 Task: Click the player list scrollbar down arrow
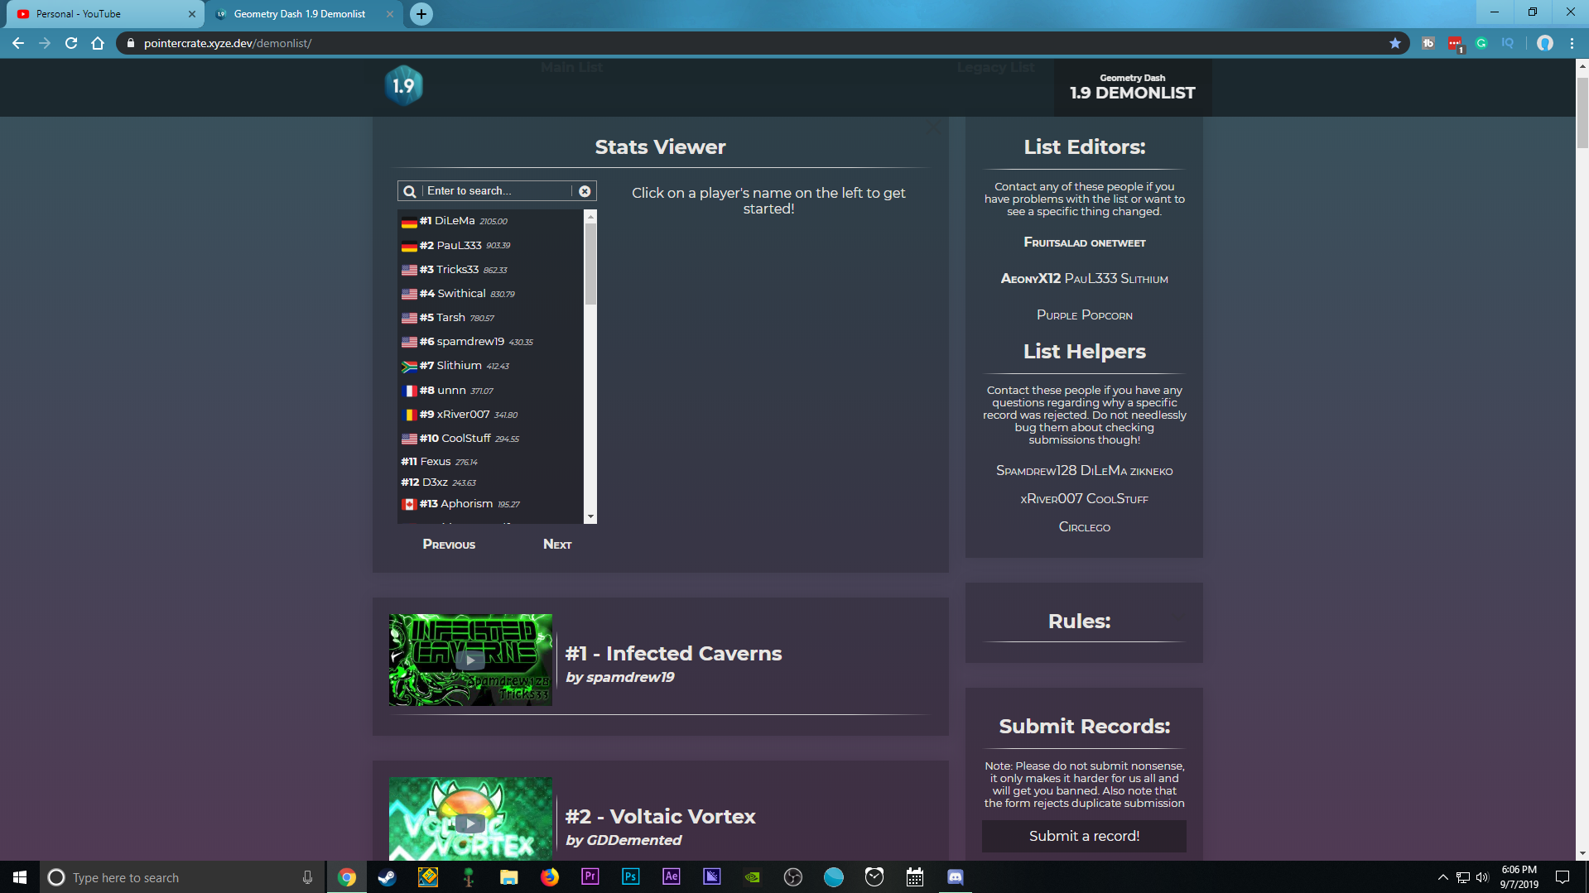click(590, 516)
